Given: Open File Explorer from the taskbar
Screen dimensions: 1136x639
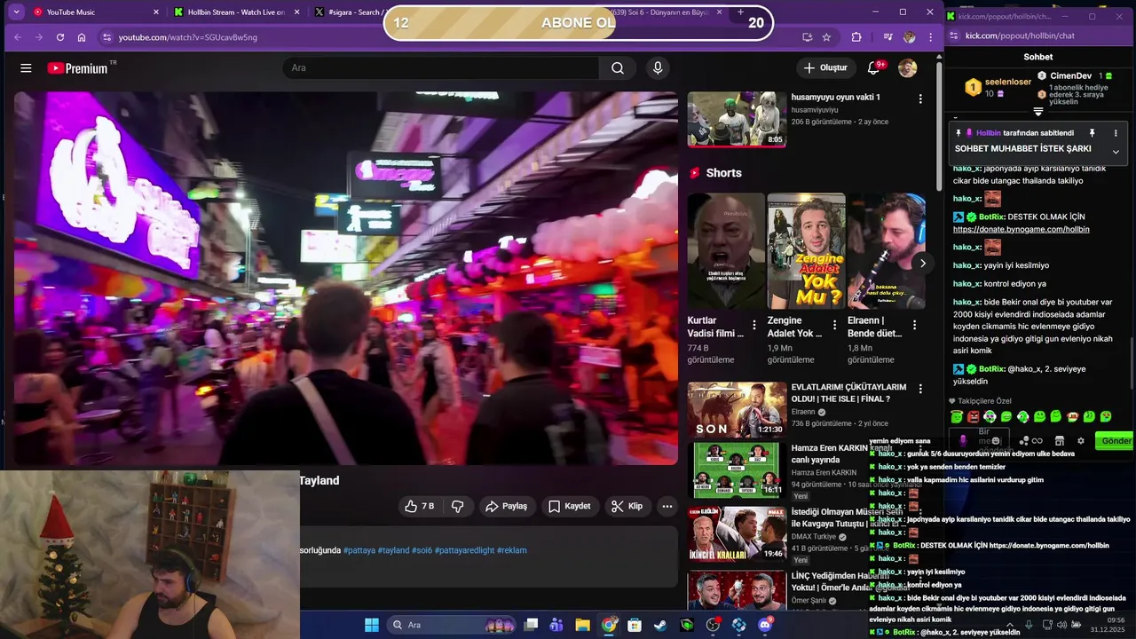Looking at the screenshot, I should 582,625.
